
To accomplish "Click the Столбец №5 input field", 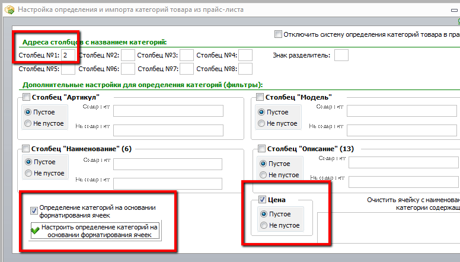I will point(68,69).
